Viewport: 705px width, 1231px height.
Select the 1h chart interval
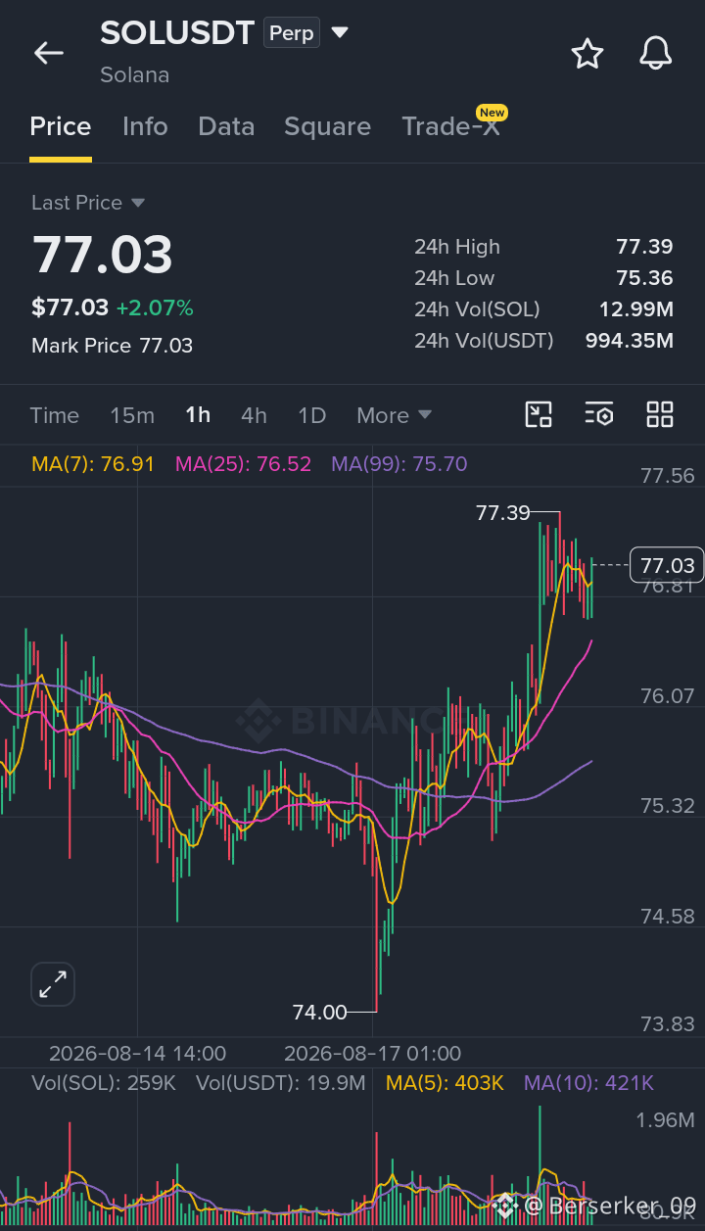pos(198,415)
